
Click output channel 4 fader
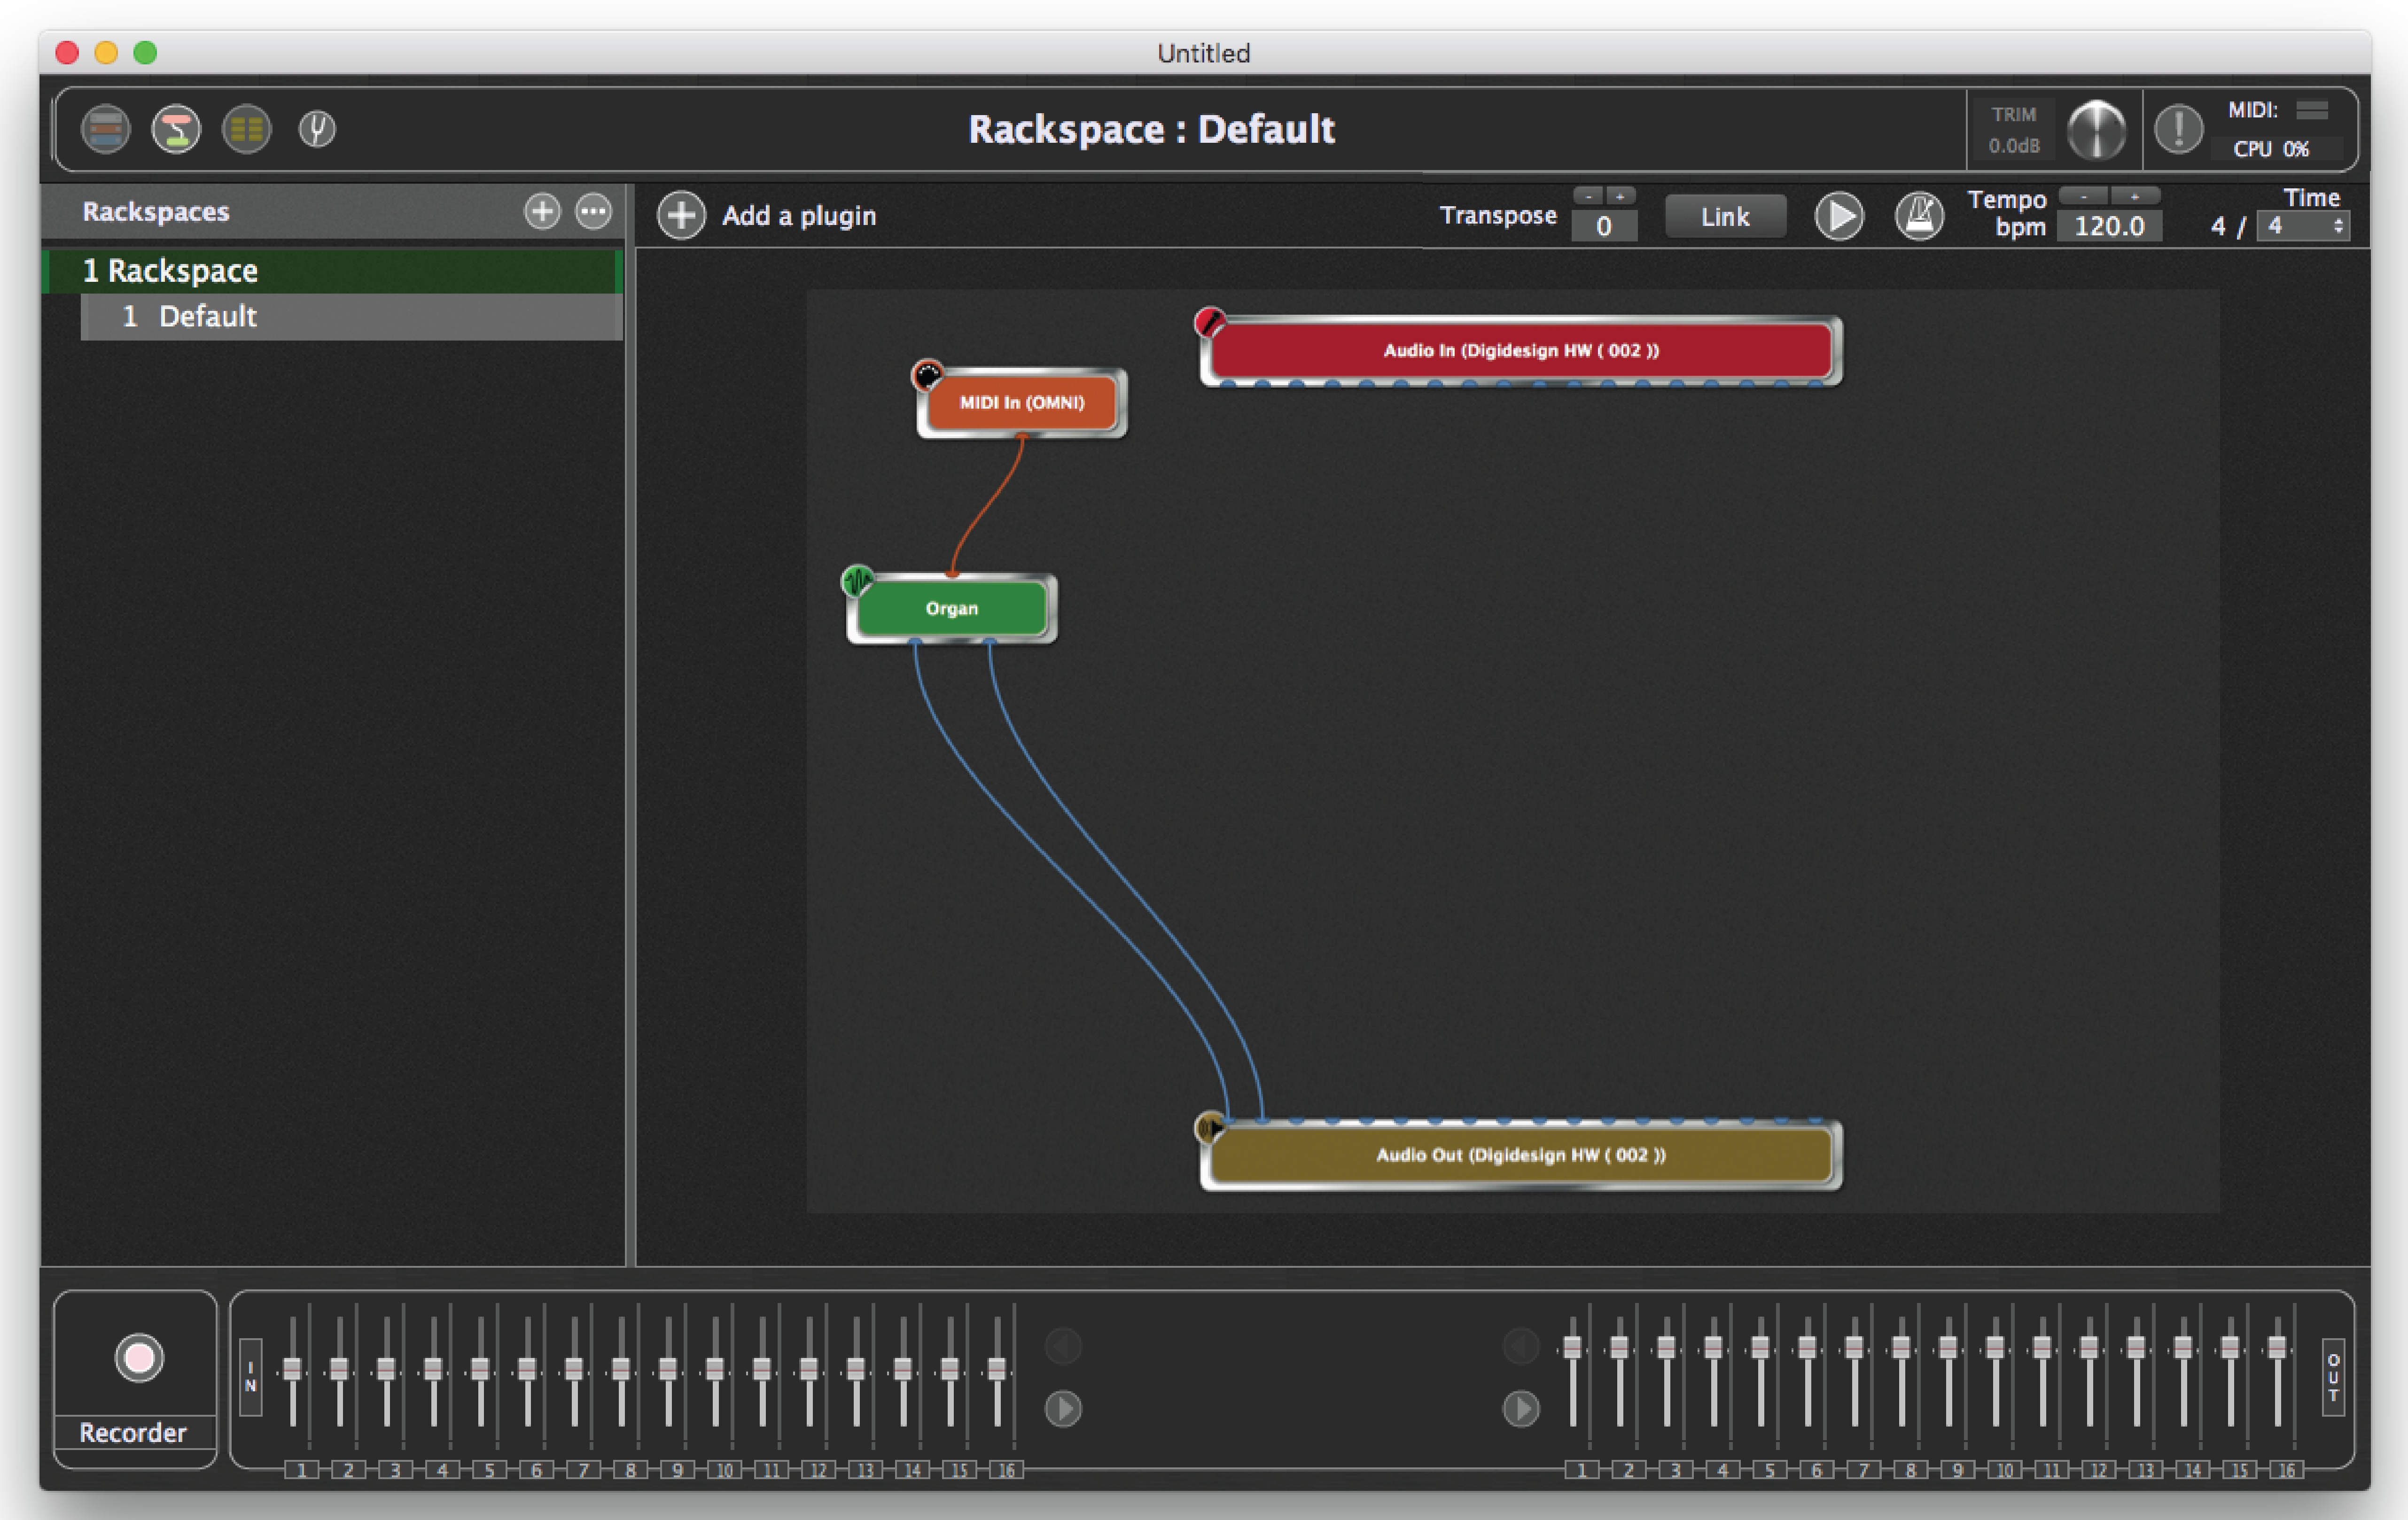coord(1713,1347)
